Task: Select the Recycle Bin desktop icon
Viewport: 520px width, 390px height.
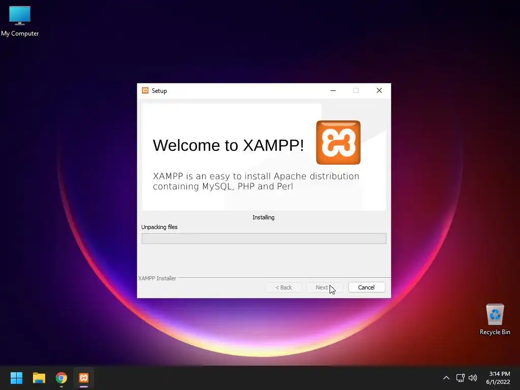Action: tap(495, 319)
